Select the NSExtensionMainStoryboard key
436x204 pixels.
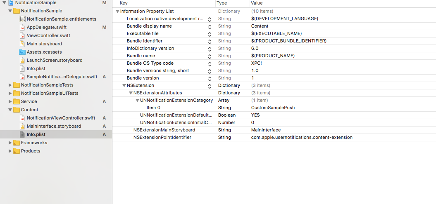[164, 130]
